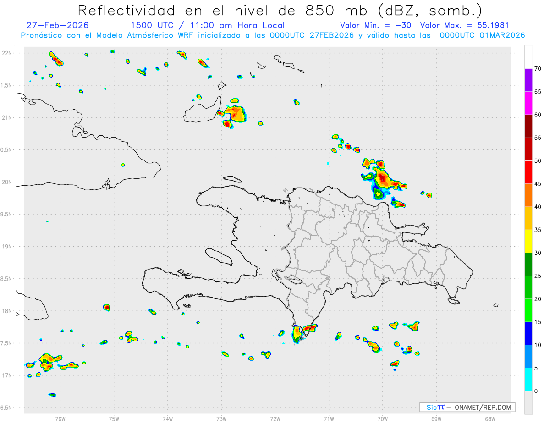Click the 'SisTT – ONAMET/REP.DOM.' logo box
This screenshot has width=550, height=425.
pos(467,407)
